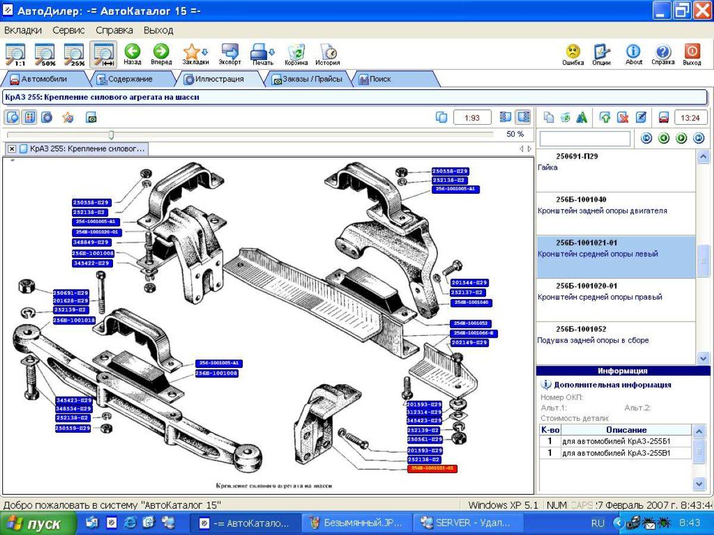
Task: Click the red 256Б-1001021-01 label in diagram
Action: (x=433, y=468)
